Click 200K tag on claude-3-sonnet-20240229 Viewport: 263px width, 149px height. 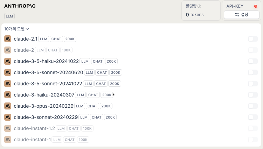tap(110, 117)
